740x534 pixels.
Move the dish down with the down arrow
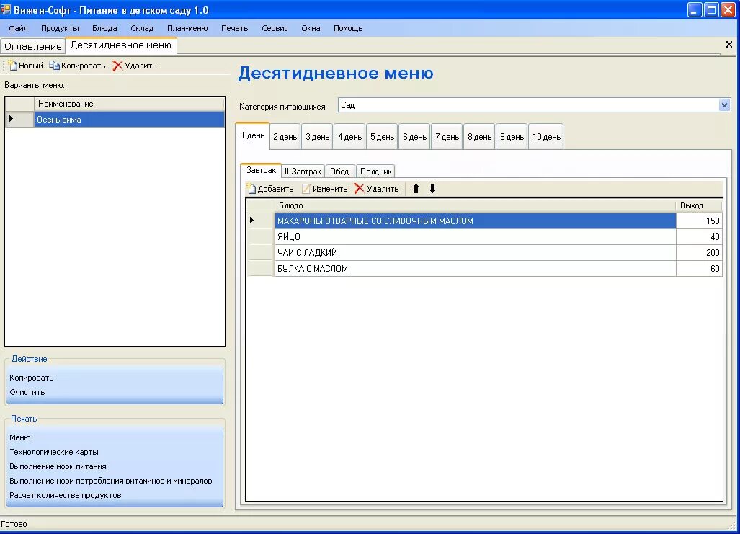(432, 189)
